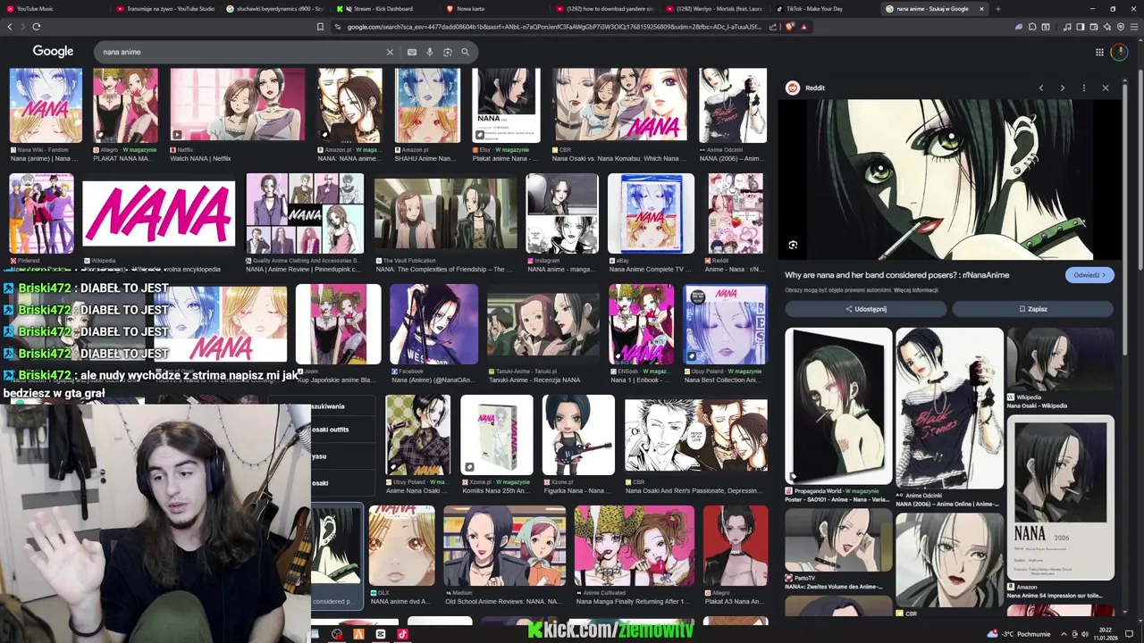
Task: Bookmark the page via address bar bookmark icon
Action: click(320, 27)
